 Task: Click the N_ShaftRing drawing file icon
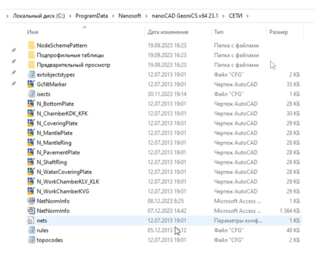(31, 162)
